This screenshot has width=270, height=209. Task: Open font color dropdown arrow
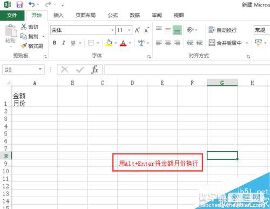click(x=130, y=43)
